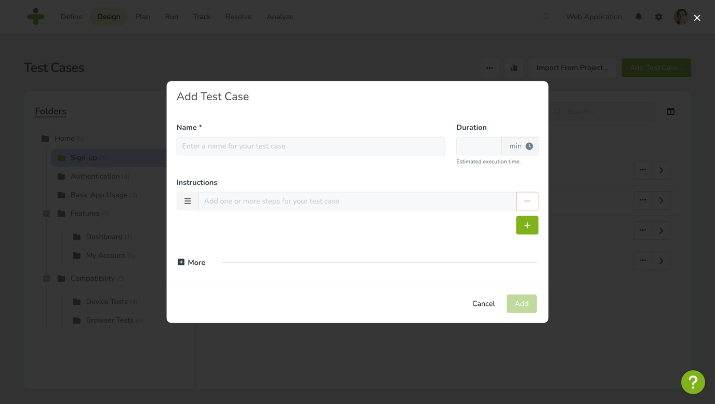Open the bar chart statistics icon
Viewport: 715px width, 404px height.
[x=513, y=68]
